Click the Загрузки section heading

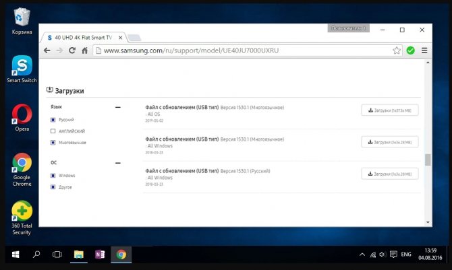tap(69, 91)
